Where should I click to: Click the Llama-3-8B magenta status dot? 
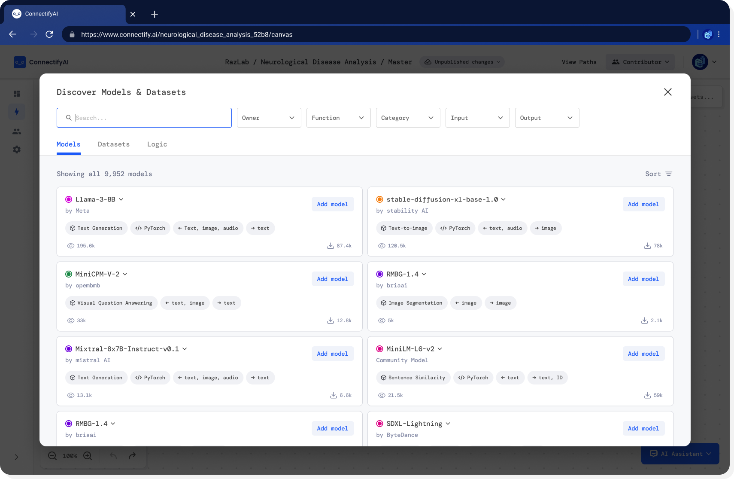(69, 199)
